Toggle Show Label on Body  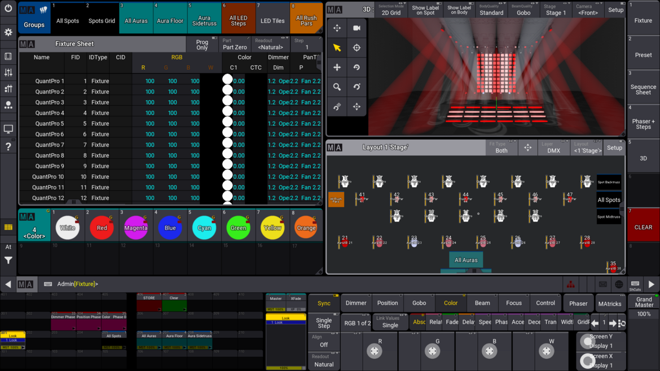tap(459, 10)
